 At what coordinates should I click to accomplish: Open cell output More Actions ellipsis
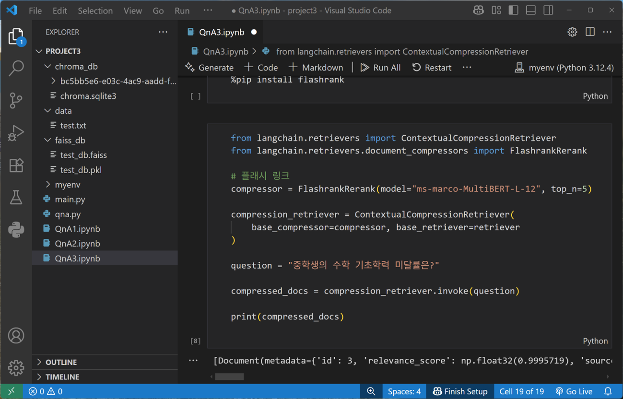[x=193, y=360]
